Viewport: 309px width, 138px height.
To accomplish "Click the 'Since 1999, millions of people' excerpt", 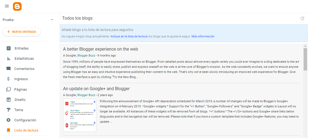I will pos(181,69).
